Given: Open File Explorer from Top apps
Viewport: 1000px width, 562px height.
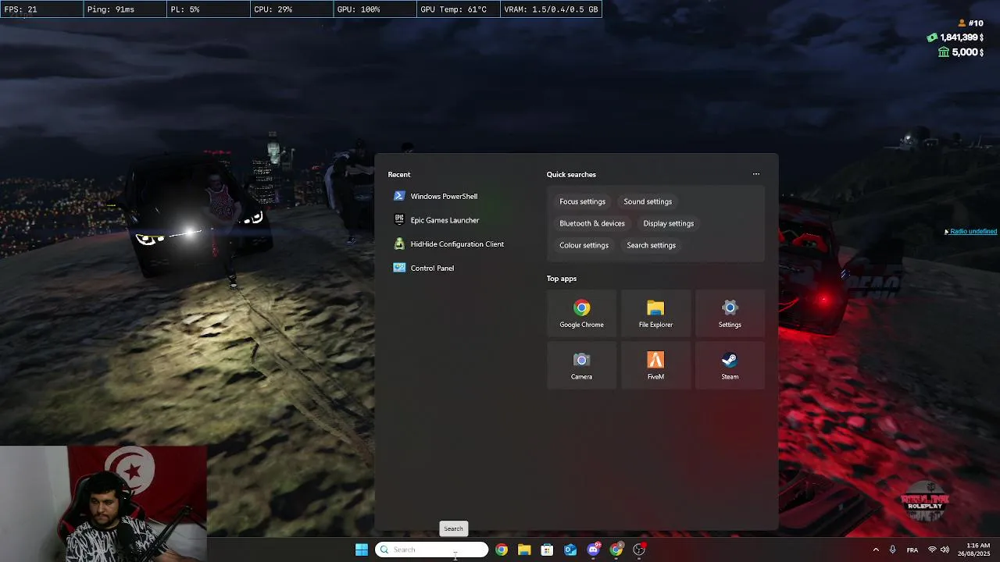Looking at the screenshot, I should [x=655, y=314].
